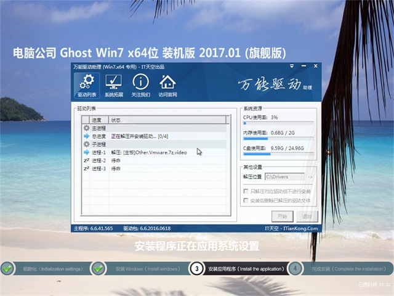Image resolution: width=394 pixels, height=296 pixels.
Task: Select the 子进程 row label
Action: coord(98,144)
